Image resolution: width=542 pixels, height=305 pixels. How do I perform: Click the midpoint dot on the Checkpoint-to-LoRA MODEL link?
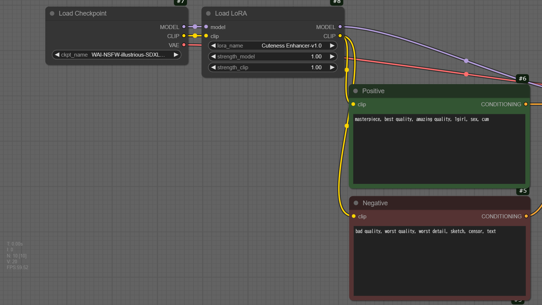coord(195,26)
